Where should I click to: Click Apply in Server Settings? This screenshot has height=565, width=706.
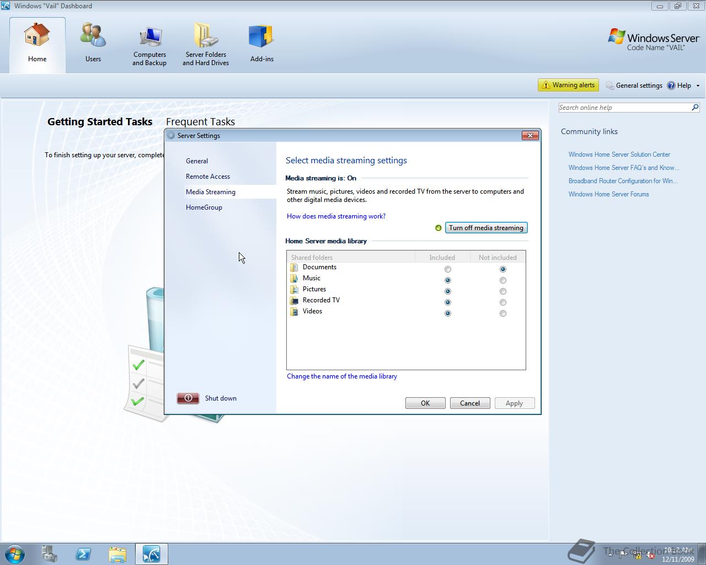(515, 403)
